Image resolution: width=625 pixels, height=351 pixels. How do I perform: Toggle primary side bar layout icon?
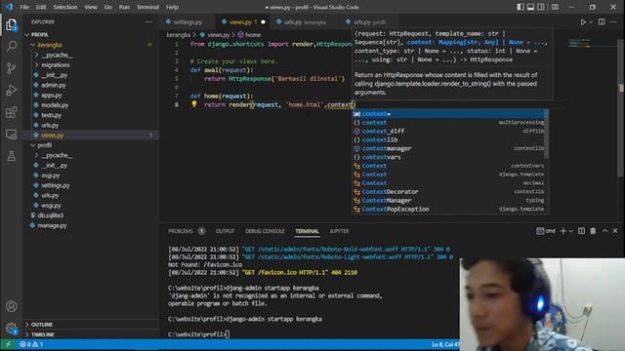click(x=521, y=7)
